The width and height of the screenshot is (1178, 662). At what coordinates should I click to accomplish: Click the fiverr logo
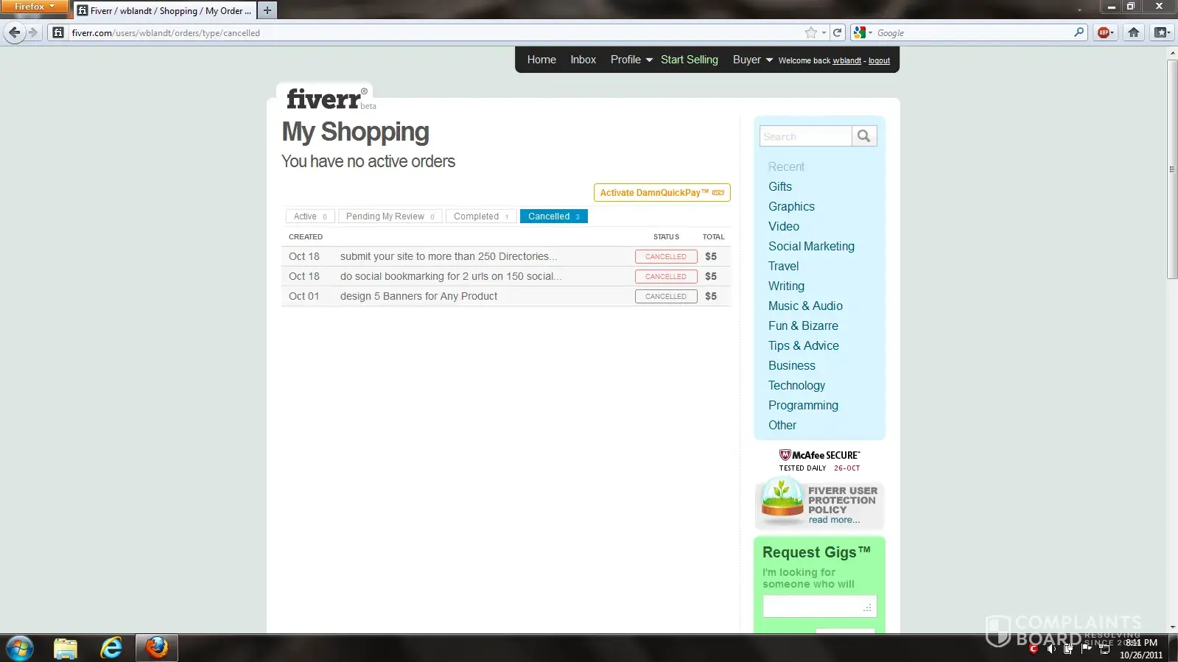pos(324,99)
